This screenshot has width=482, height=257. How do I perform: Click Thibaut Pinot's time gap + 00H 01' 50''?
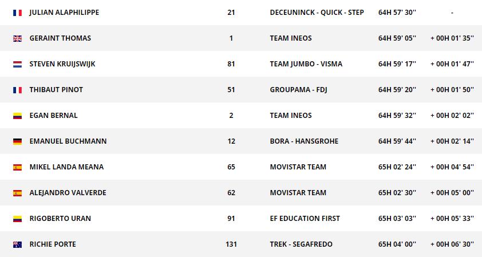coord(452,90)
